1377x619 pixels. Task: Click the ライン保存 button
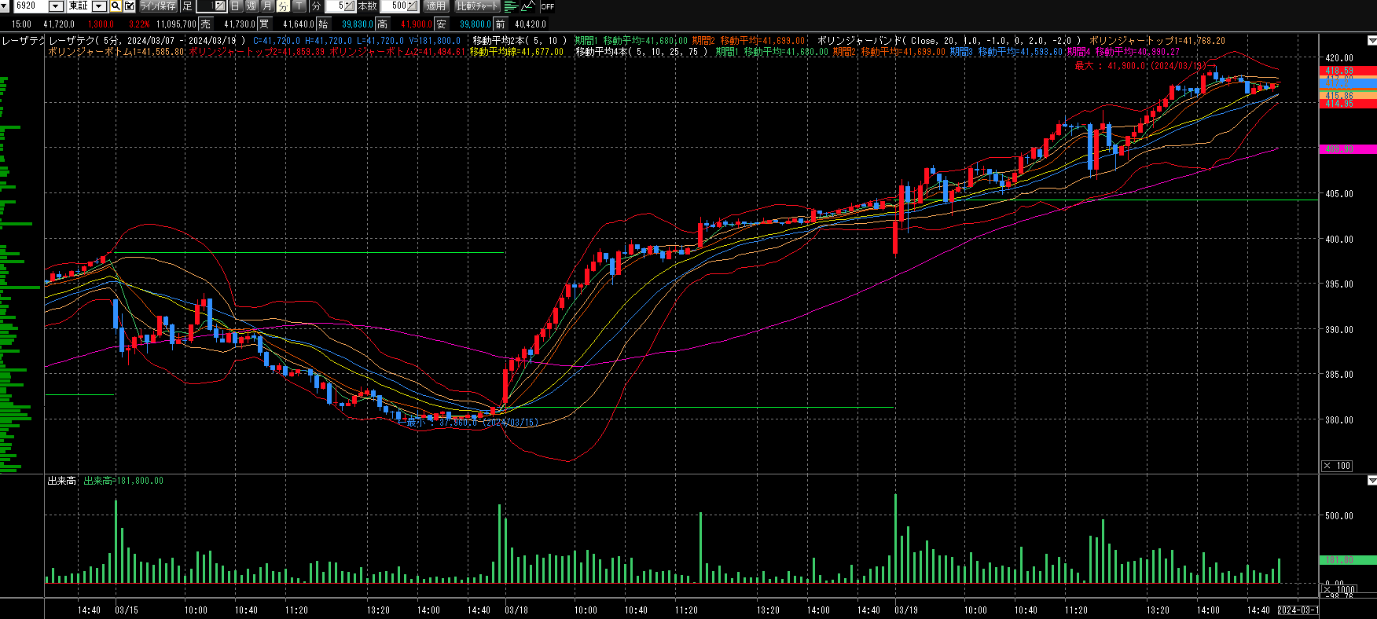coord(158,6)
